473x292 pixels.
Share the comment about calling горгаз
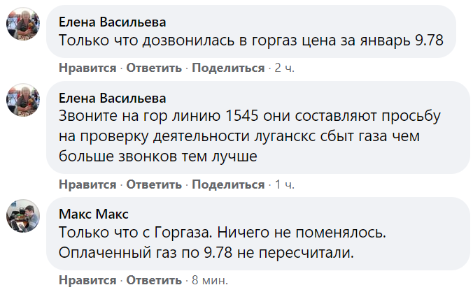(228, 68)
